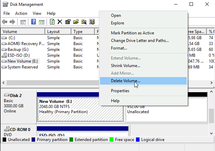Select Change Drive Letter and Paths
The height and width of the screenshot is (151, 215).
pyautogui.click(x=143, y=41)
